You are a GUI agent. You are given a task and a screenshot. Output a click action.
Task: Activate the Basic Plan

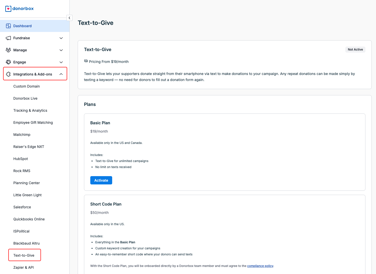101,180
